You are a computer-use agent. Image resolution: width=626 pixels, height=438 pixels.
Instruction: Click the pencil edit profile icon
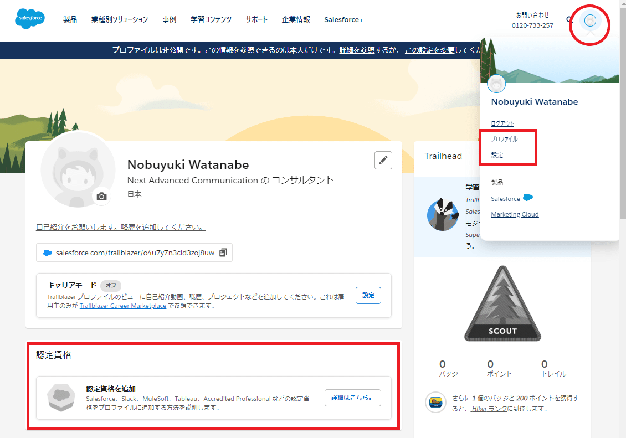[x=383, y=161]
